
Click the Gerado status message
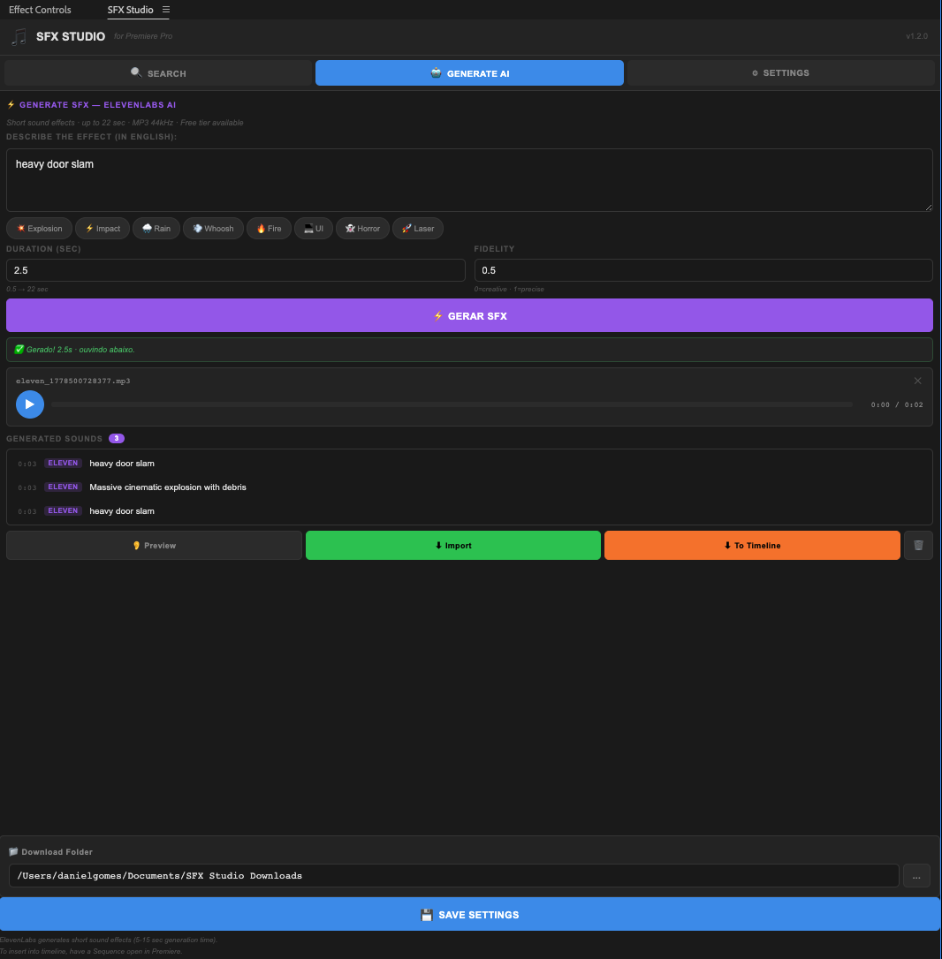(469, 350)
